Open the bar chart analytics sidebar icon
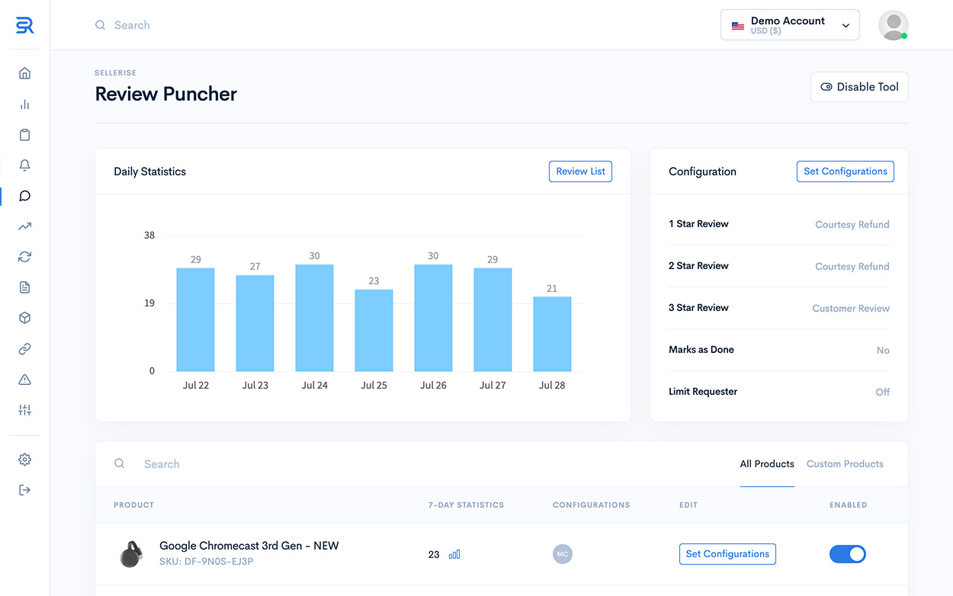 [24, 104]
